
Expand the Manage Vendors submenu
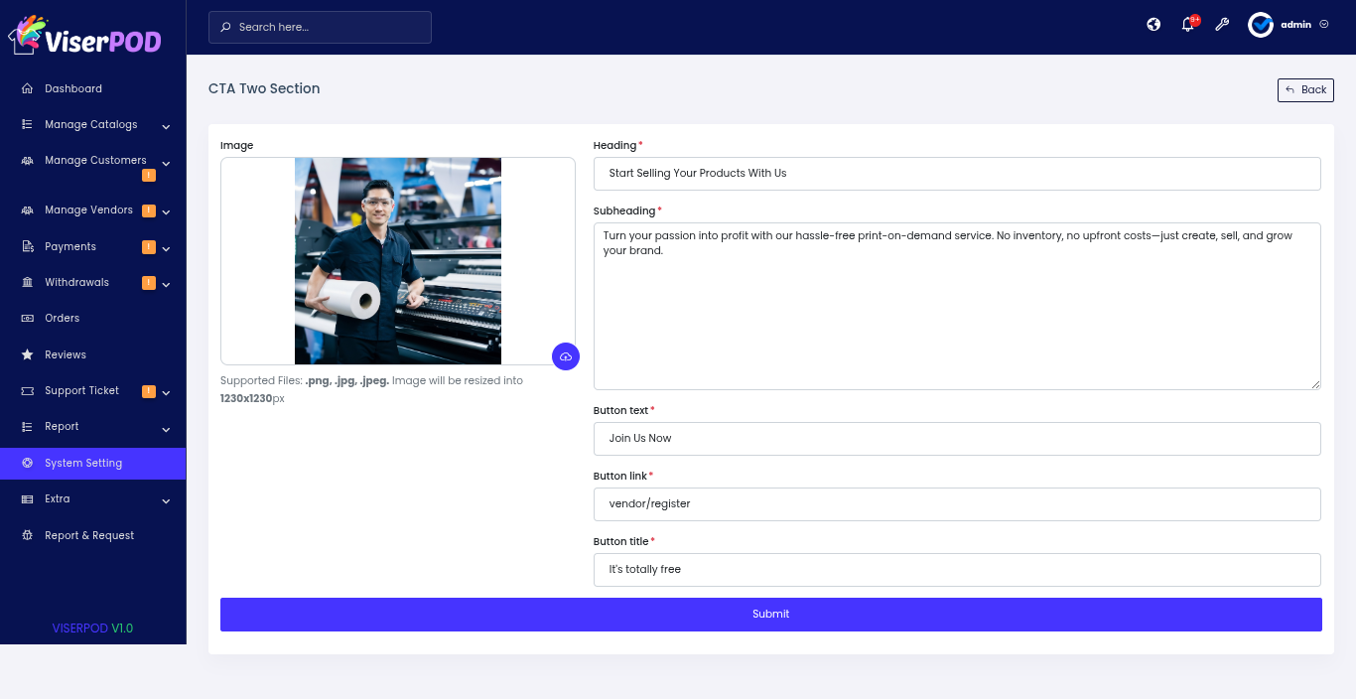tap(166, 211)
